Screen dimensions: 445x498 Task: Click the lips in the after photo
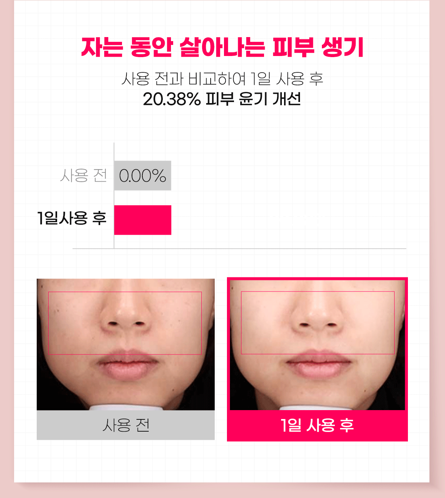pyautogui.click(x=318, y=363)
